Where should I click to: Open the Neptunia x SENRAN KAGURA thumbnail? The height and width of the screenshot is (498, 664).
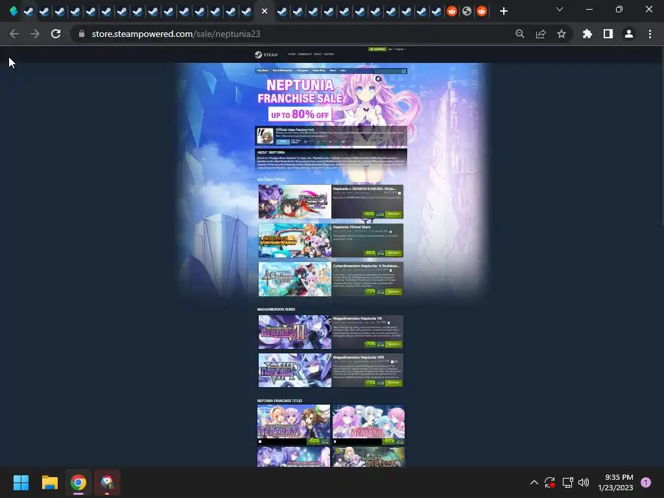[295, 202]
